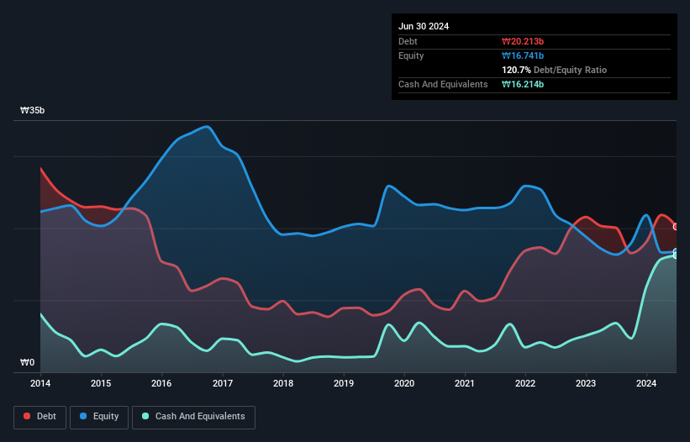Viewport: 690px width, 442px height.
Task: Click the Cash And Equivalents label in tooltip
Action: coord(443,84)
